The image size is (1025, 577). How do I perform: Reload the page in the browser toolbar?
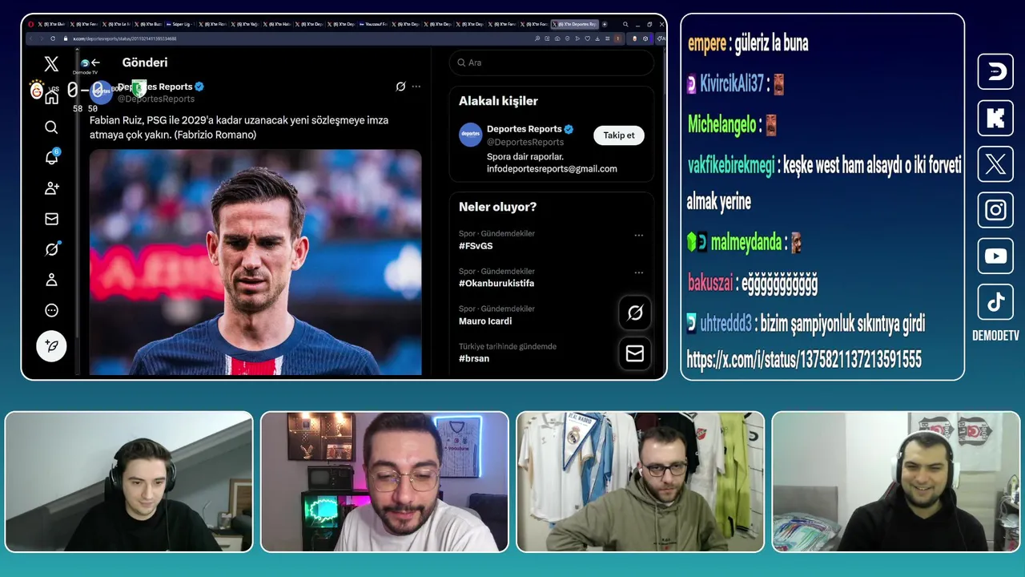click(53, 38)
